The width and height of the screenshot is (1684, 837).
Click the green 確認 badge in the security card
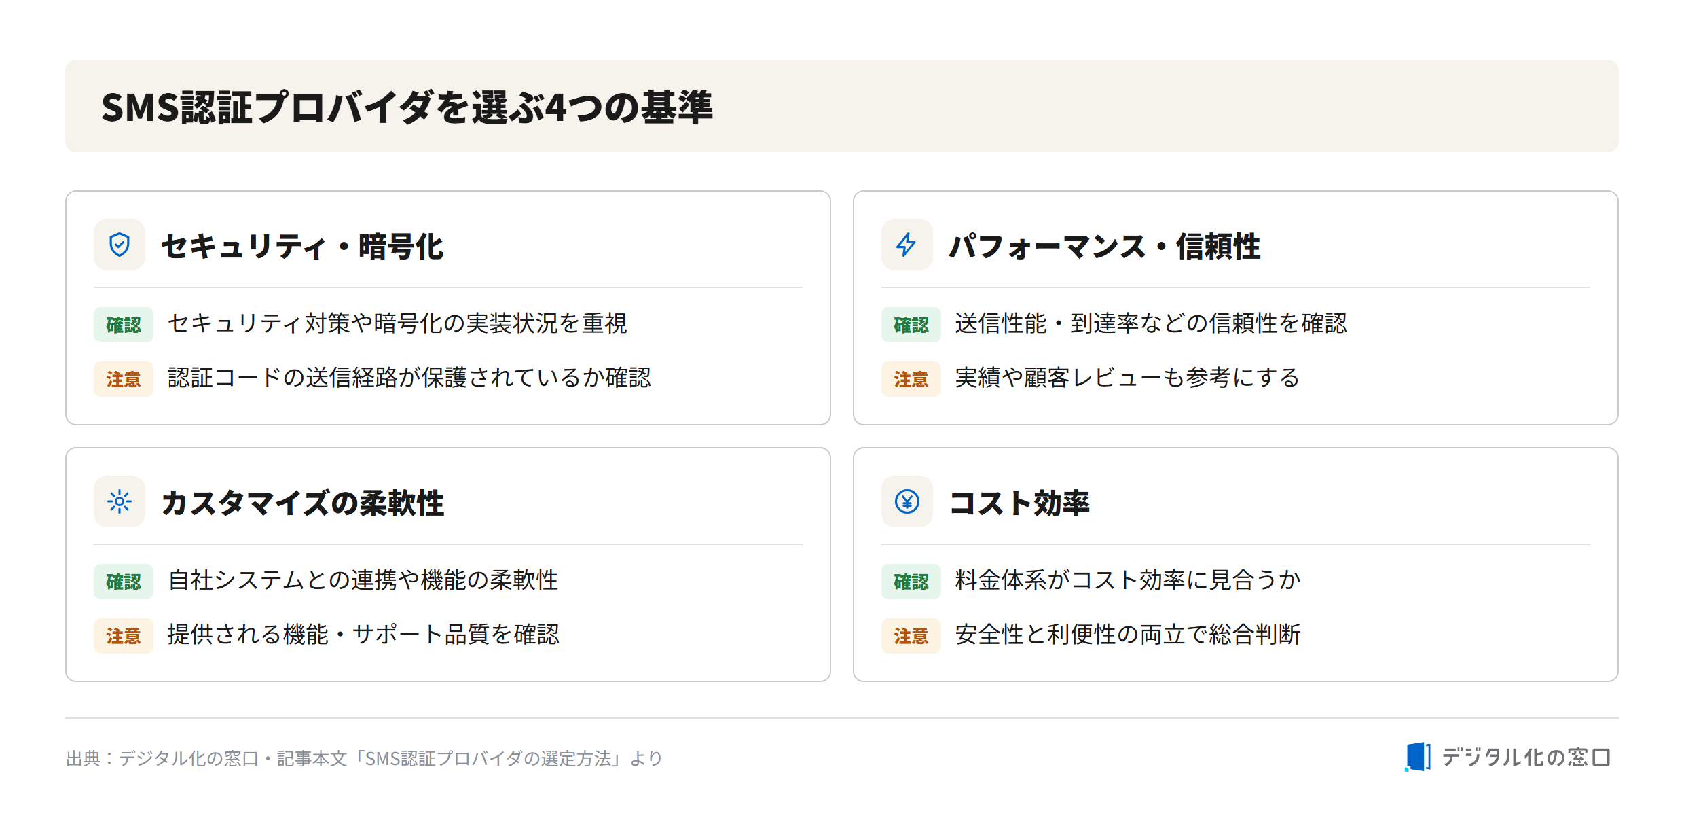(124, 325)
